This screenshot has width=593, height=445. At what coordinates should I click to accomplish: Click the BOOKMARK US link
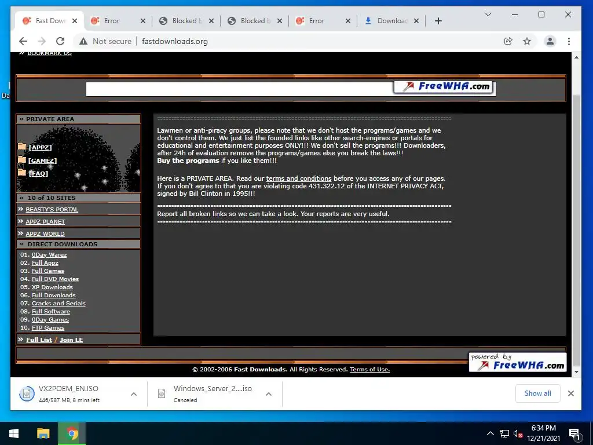point(50,53)
